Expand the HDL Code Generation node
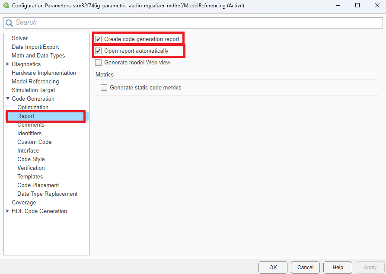Screen dimensions: 386x274 pos(7,211)
